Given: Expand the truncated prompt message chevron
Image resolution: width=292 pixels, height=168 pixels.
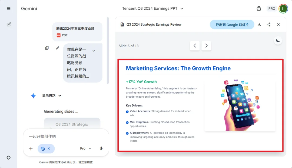Looking at the screenshot, I should (x=94, y=50).
